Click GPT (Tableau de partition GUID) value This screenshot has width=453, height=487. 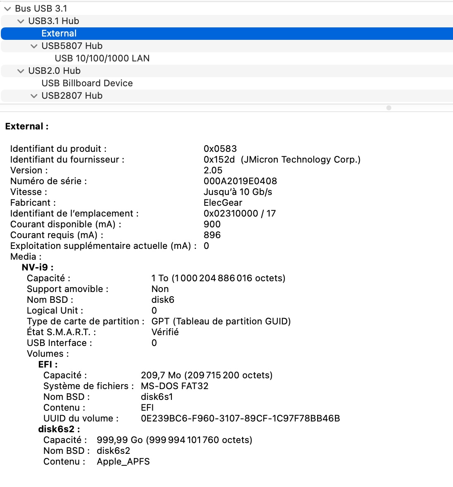[221, 321]
